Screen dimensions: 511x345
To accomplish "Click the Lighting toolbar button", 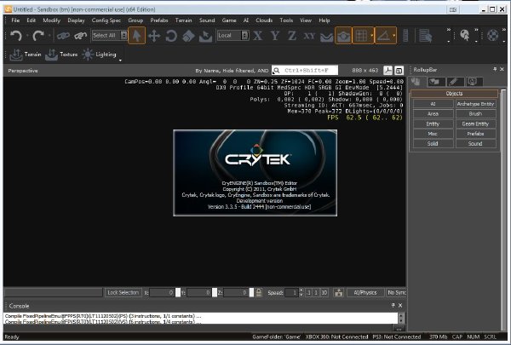I will pos(99,55).
